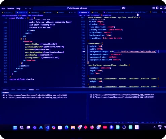Open the Run menu

tap(3, 9)
